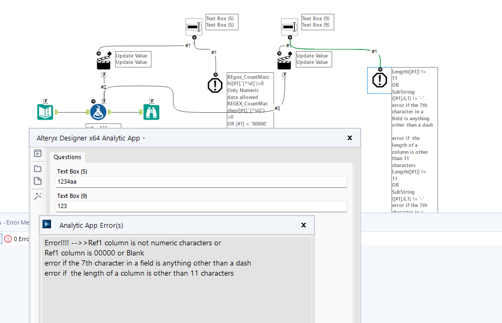502x323 pixels.
Task: Click lightning anchor below right Update Value
Action: [285, 74]
